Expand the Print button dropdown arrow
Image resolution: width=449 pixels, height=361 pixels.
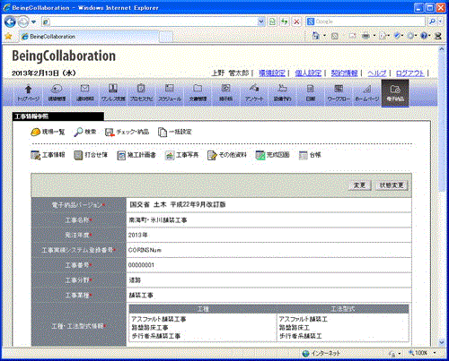[x=374, y=36]
